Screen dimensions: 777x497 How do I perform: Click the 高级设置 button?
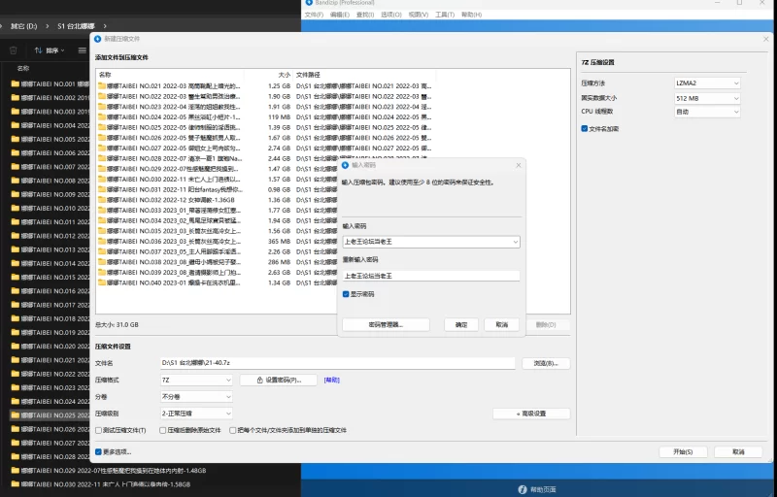click(531, 414)
